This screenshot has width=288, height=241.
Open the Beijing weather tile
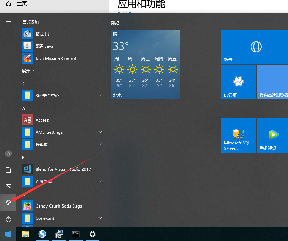[146, 65]
